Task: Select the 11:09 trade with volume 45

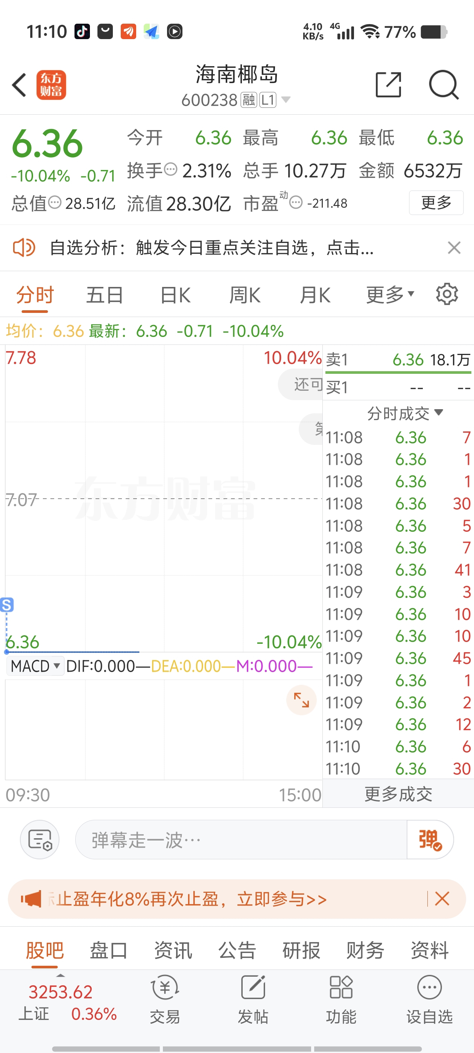Action: click(x=398, y=658)
